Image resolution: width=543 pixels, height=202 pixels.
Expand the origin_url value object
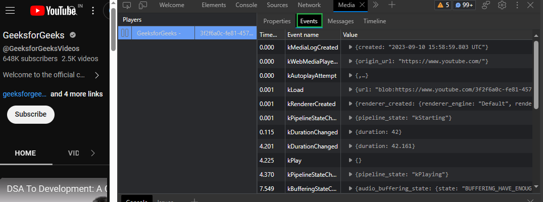351,61
